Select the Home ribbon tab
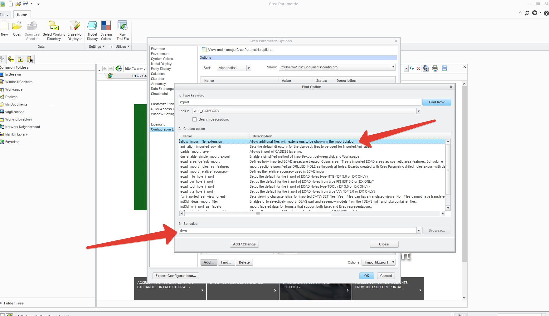The image size is (549, 316). (22, 15)
